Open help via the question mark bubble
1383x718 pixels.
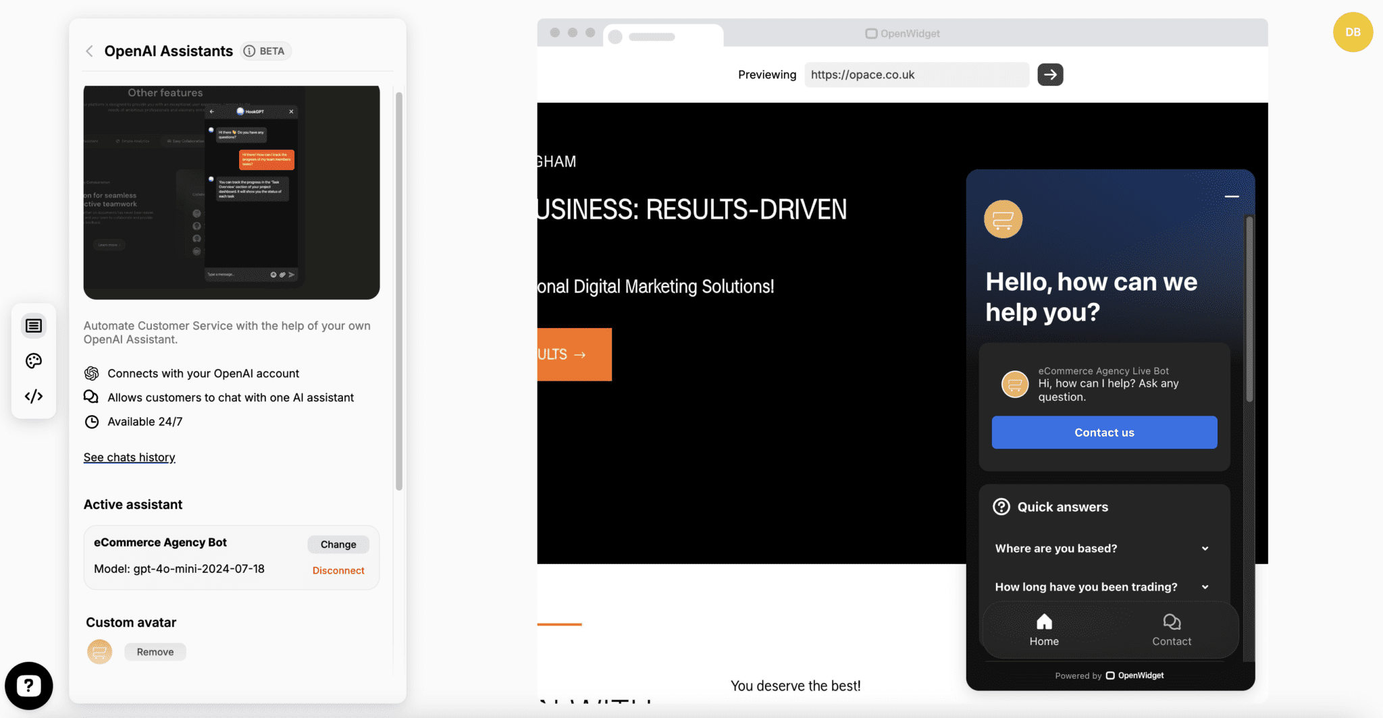[x=29, y=685]
